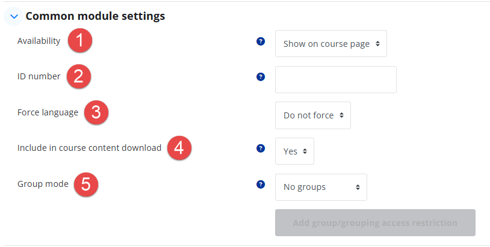Image resolution: width=490 pixels, height=247 pixels.
Task: Open the No groups dropdown
Action: [321, 187]
